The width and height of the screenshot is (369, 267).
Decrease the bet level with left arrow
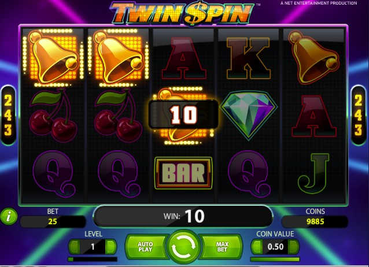pyautogui.click(x=75, y=247)
